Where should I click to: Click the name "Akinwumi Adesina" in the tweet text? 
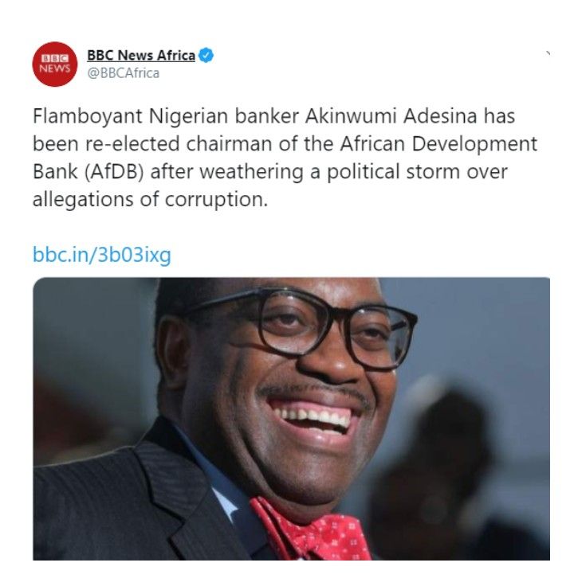(x=391, y=116)
